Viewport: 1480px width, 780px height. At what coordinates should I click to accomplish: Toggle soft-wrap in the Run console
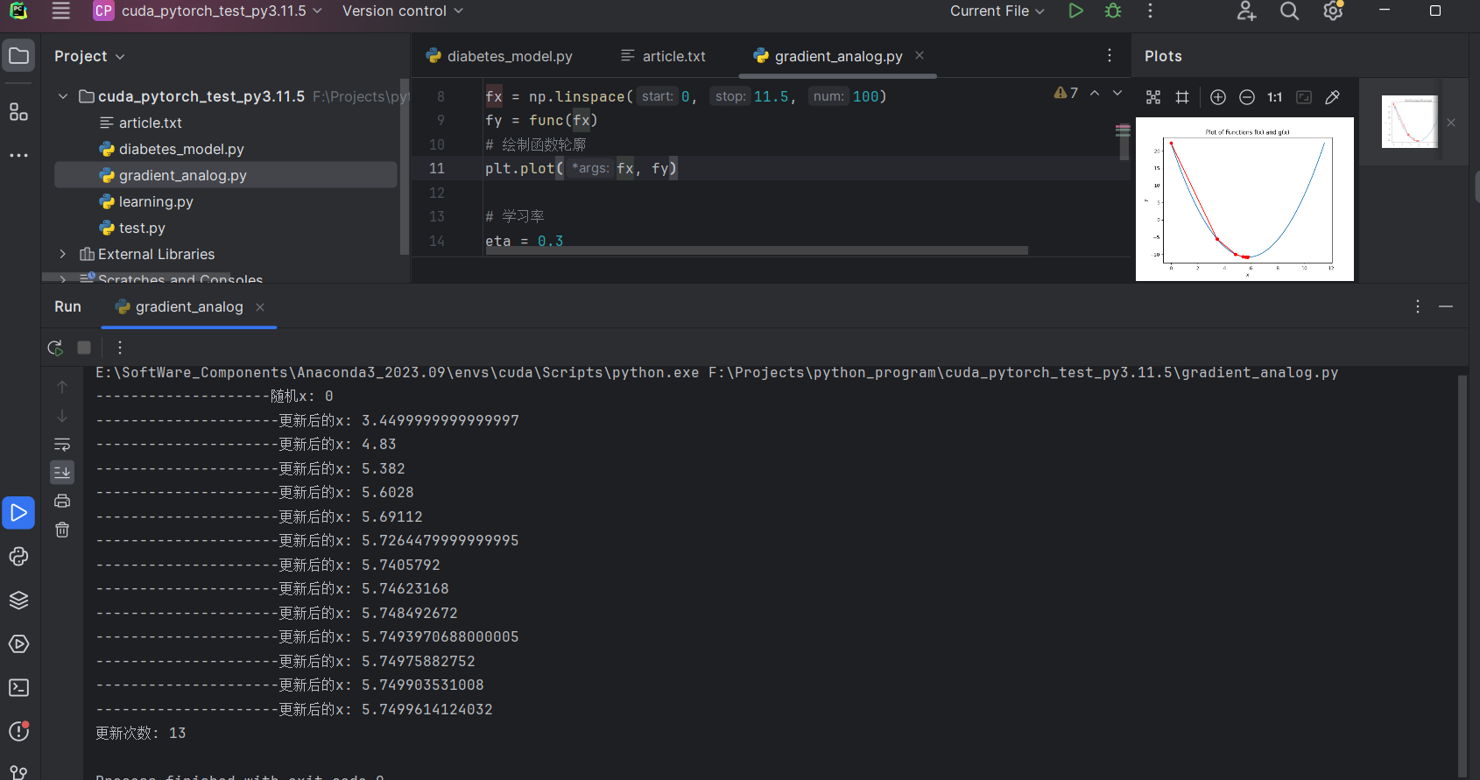(x=62, y=445)
